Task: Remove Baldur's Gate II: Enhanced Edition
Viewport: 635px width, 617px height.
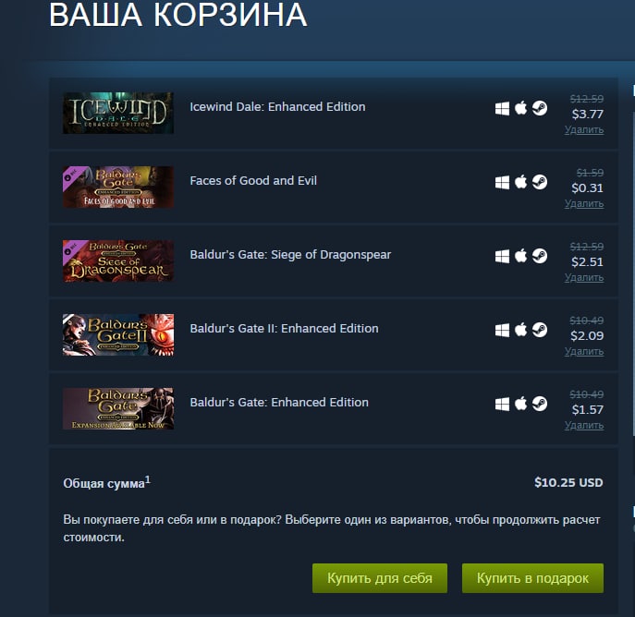Action: pyautogui.click(x=584, y=351)
